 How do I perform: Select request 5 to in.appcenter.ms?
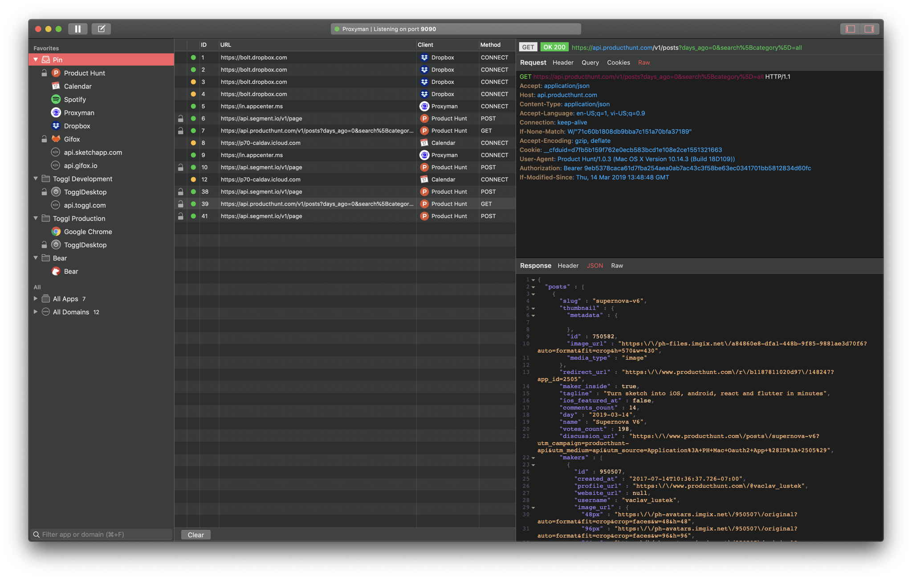pos(345,106)
